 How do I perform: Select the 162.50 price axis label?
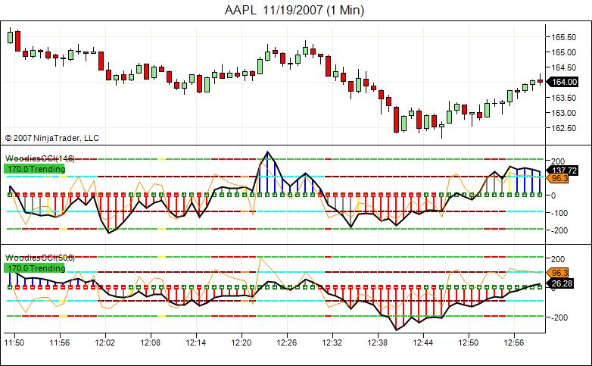click(x=564, y=128)
